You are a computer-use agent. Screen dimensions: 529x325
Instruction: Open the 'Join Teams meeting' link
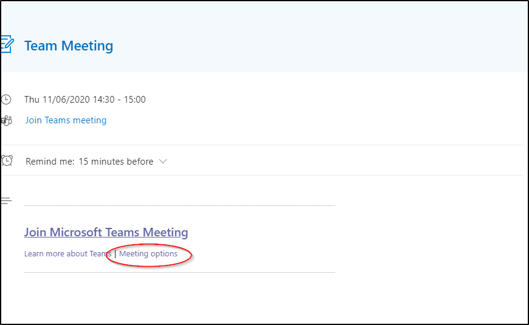point(66,120)
